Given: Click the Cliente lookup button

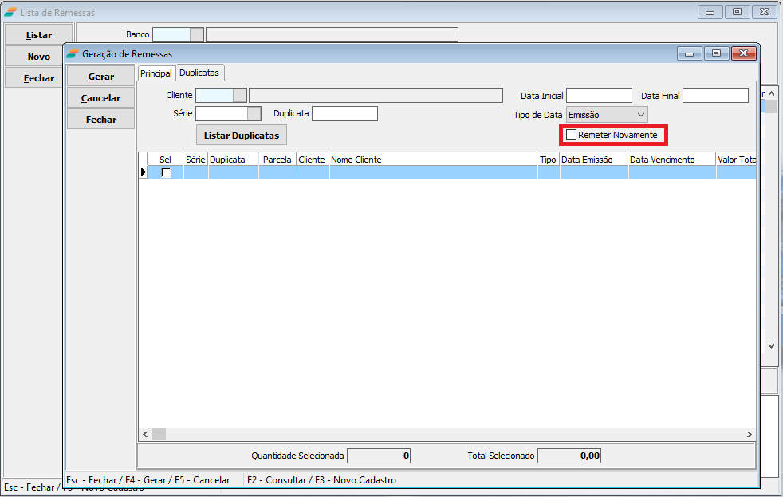Looking at the screenshot, I should point(240,96).
